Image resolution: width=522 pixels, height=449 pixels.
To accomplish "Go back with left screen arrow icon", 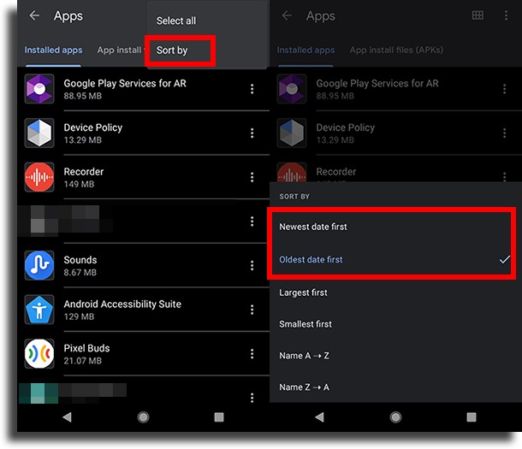I will (x=34, y=15).
